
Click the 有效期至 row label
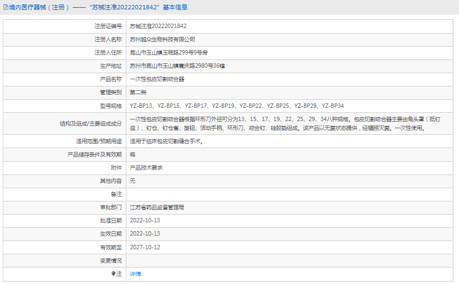(x=111, y=247)
